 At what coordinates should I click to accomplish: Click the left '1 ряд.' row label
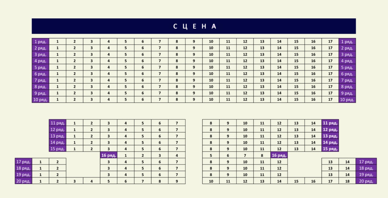tap(41, 42)
